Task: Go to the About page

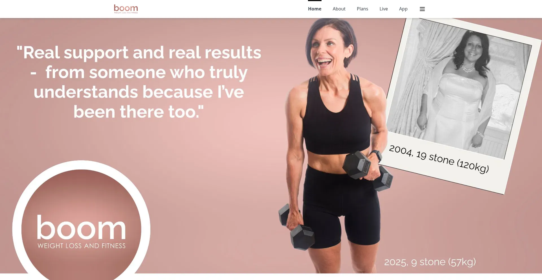Action: coord(339,9)
